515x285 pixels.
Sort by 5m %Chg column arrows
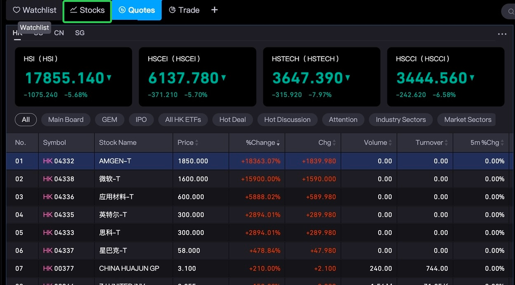click(x=502, y=142)
